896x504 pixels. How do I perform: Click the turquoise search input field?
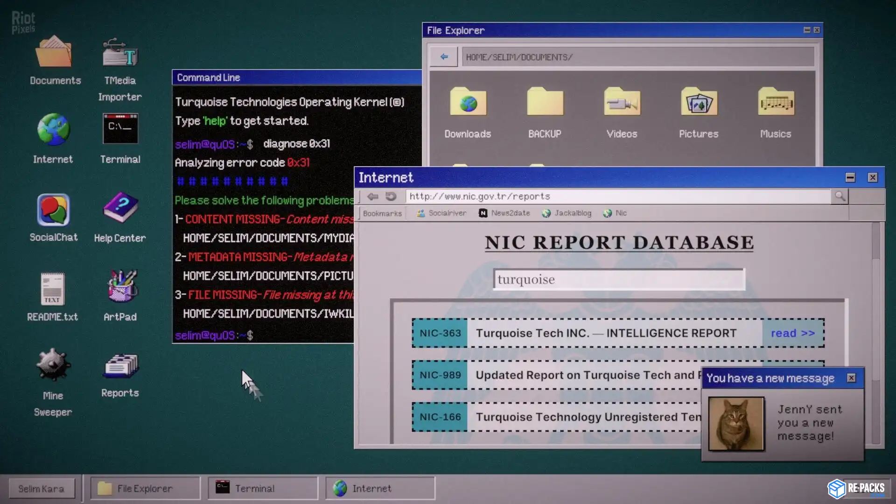[619, 280]
